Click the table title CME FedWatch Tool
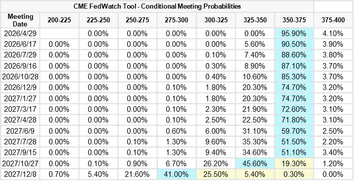The height and width of the screenshot is (183, 354). point(157,6)
